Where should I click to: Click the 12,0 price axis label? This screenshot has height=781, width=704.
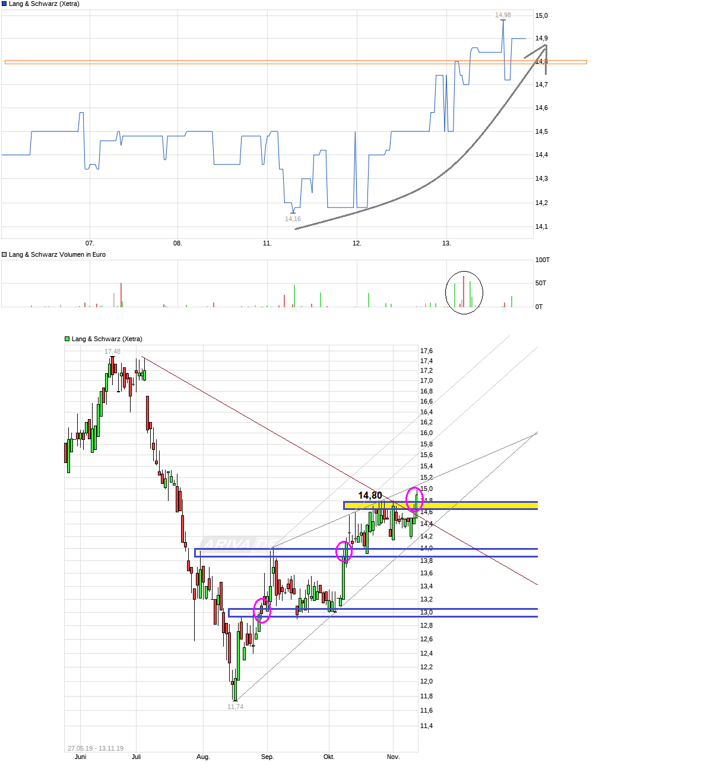coord(426,681)
